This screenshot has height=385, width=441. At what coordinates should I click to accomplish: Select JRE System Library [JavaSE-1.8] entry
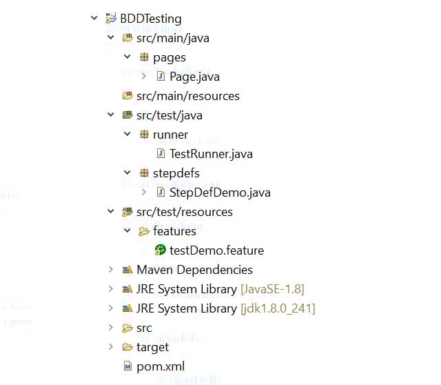point(220,289)
